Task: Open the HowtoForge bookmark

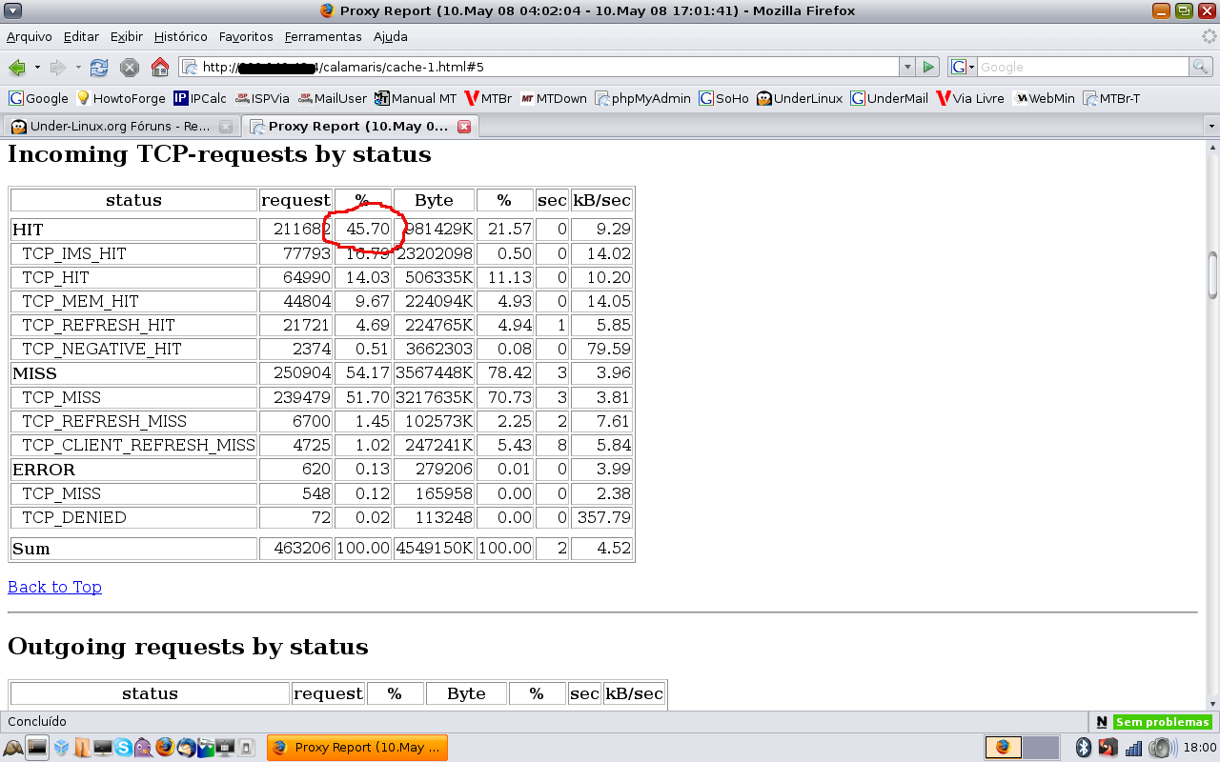Action: pyautogui.click(x=120, y=98)
